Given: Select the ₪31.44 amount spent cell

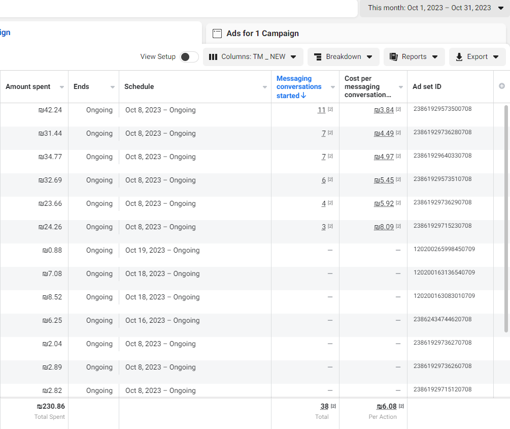Looking at the screenshot, I should [x=50, y=134].
